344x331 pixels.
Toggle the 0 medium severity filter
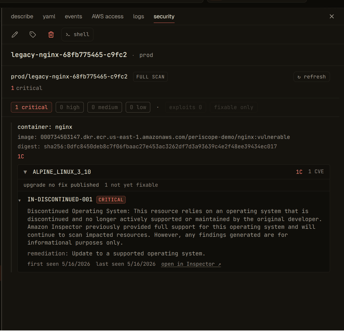tap(105, 107)
